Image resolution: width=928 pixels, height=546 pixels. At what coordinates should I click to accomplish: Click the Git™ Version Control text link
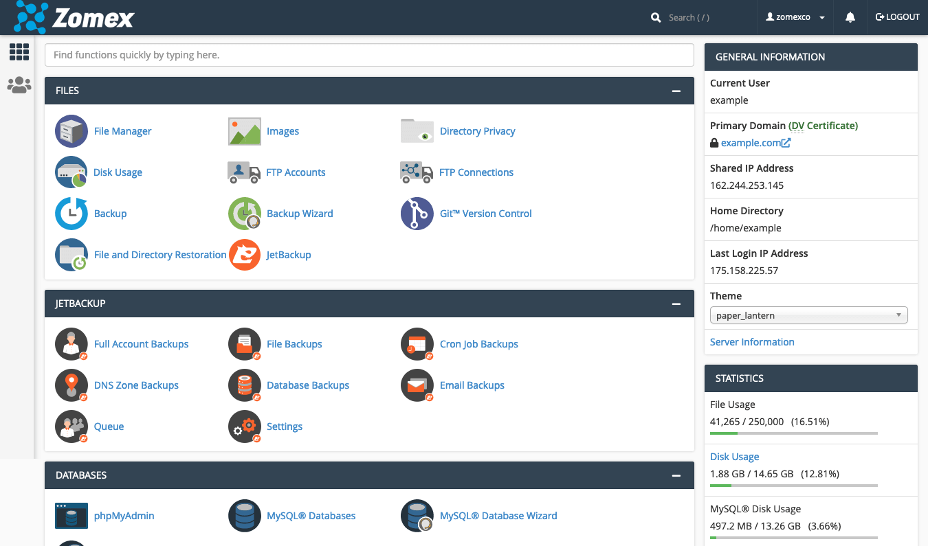(486, 214)
